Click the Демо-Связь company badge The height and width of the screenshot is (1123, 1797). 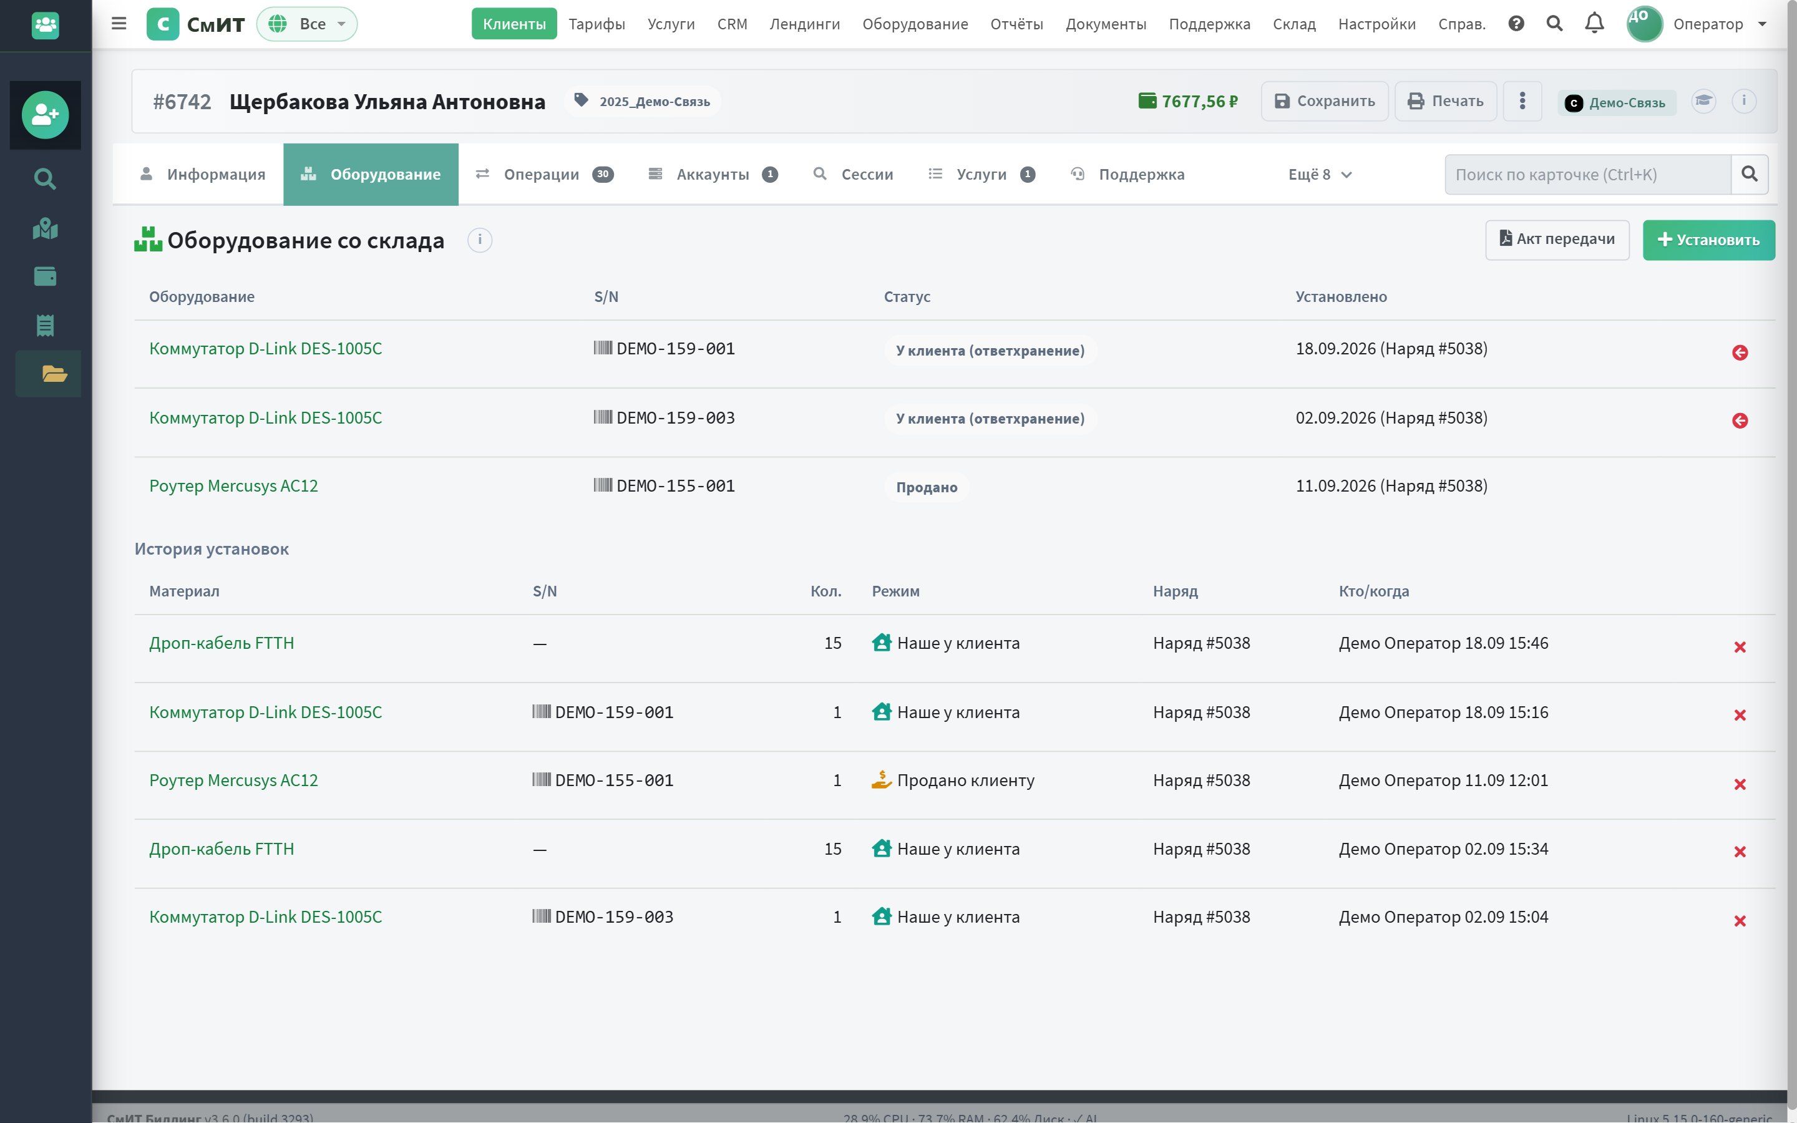point(1616,102)
